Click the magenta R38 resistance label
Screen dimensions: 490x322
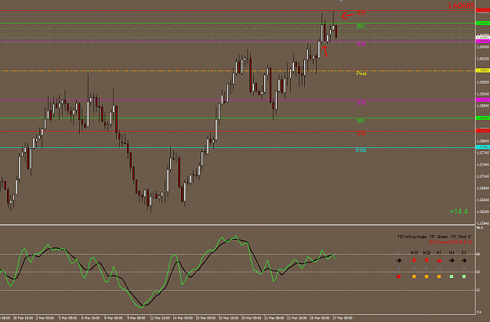click(361, 45)
